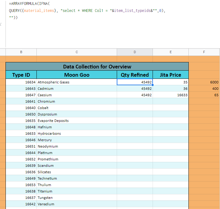Select the 'Promethium' cell
This screenshot has height=209, width=220.
(x=77, y=159)
